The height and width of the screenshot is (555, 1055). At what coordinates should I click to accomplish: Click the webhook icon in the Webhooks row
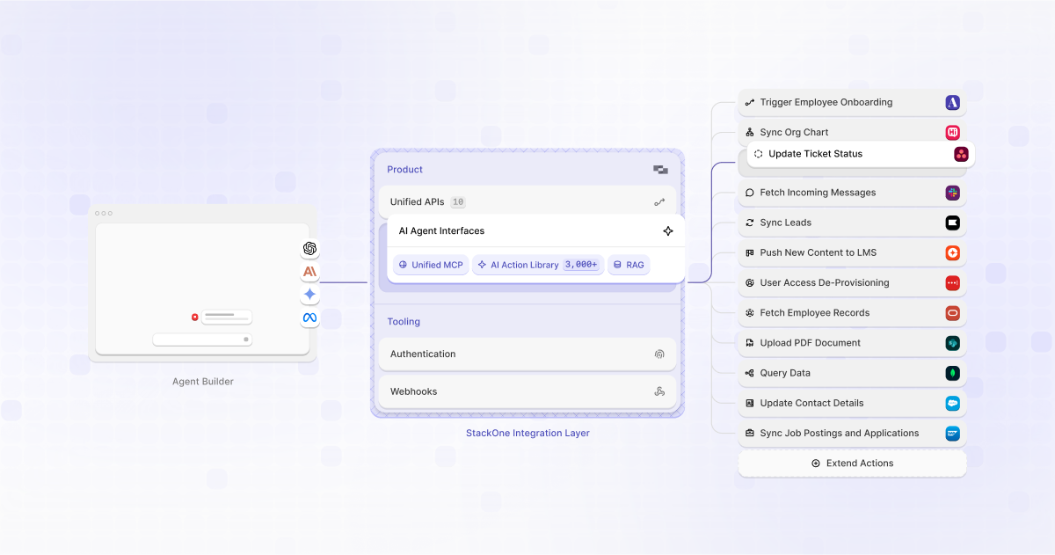[x=659, y=391]
